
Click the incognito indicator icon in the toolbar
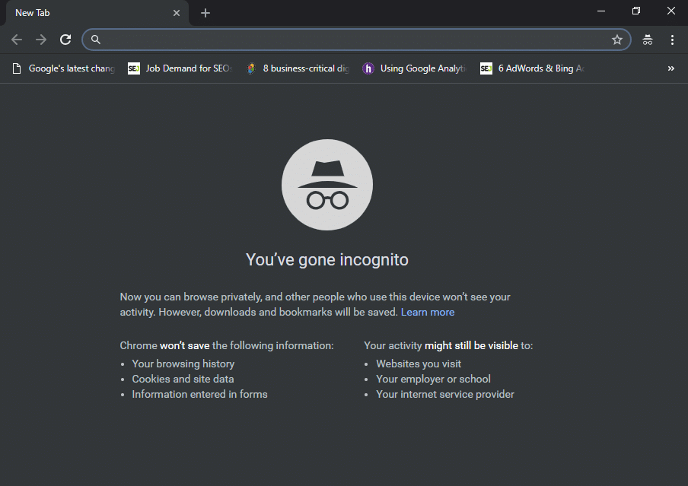coord(648,40)
